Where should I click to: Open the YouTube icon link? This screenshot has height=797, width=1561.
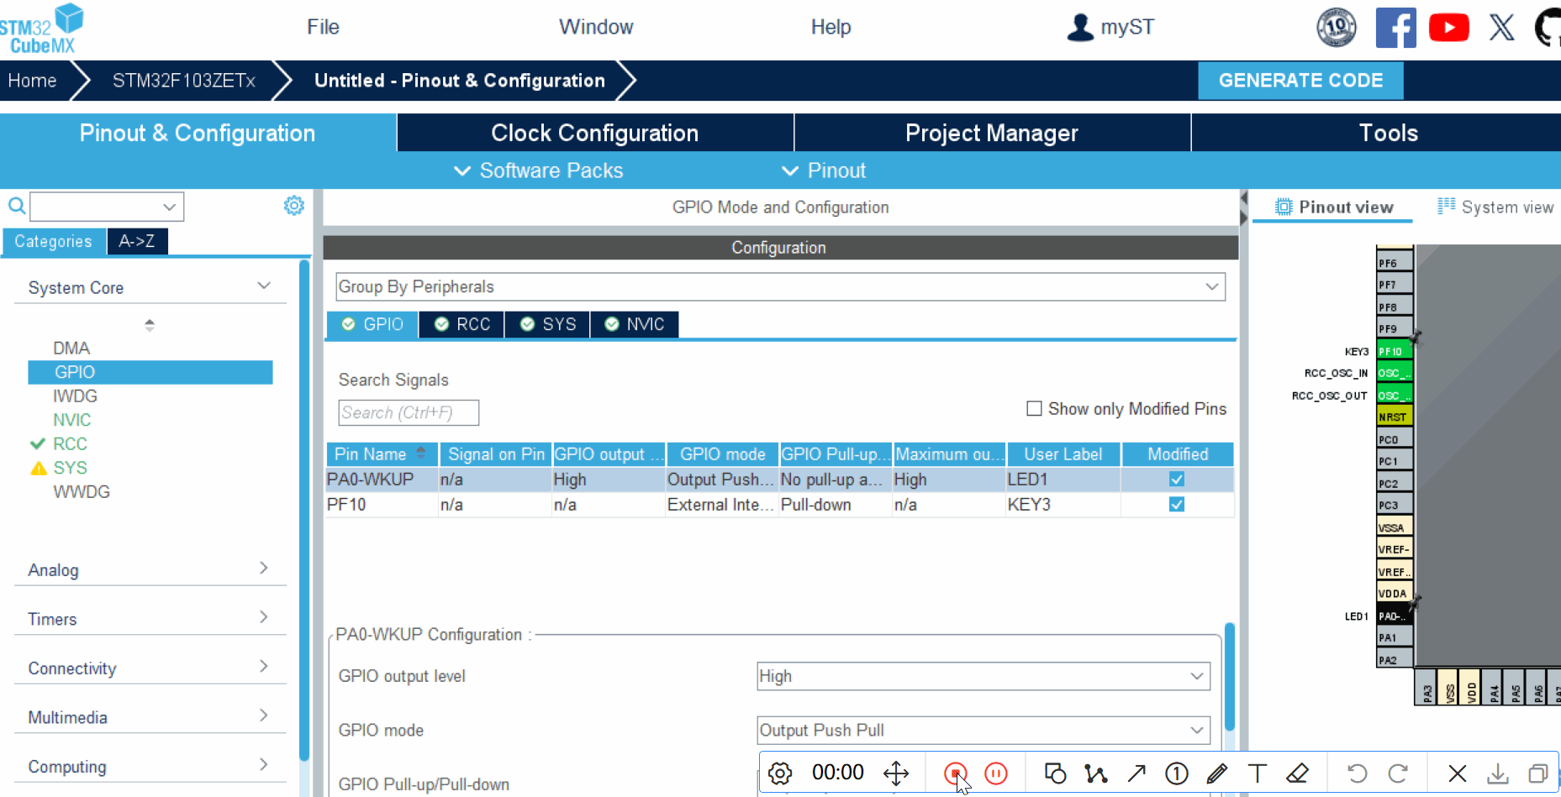[x=1449, y=28]
